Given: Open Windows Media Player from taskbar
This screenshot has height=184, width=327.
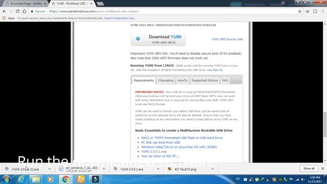Looking at the screenshot, I should pyautogui.click(x=50, y=179).
